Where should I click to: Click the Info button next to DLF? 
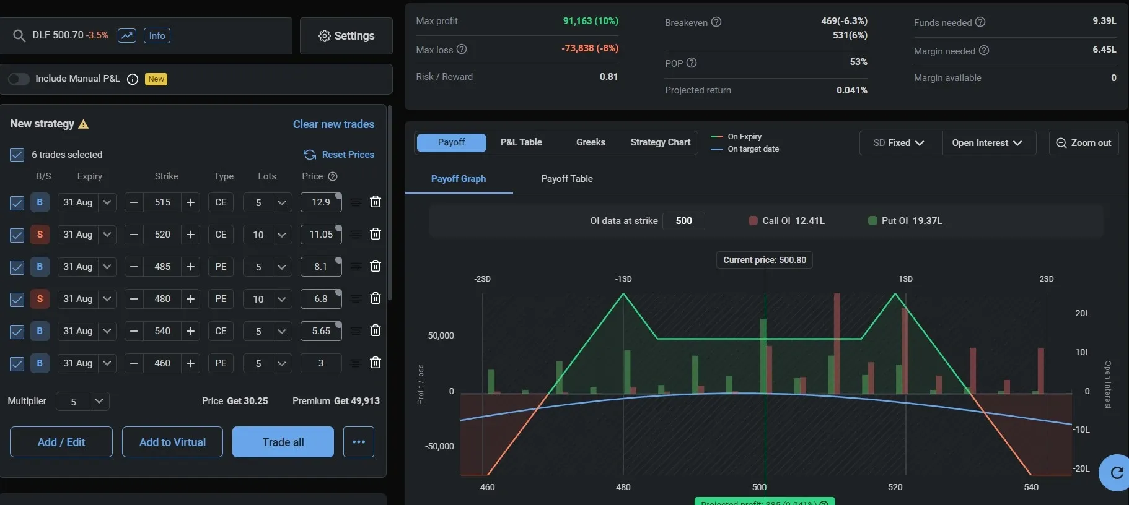(157, 35)
